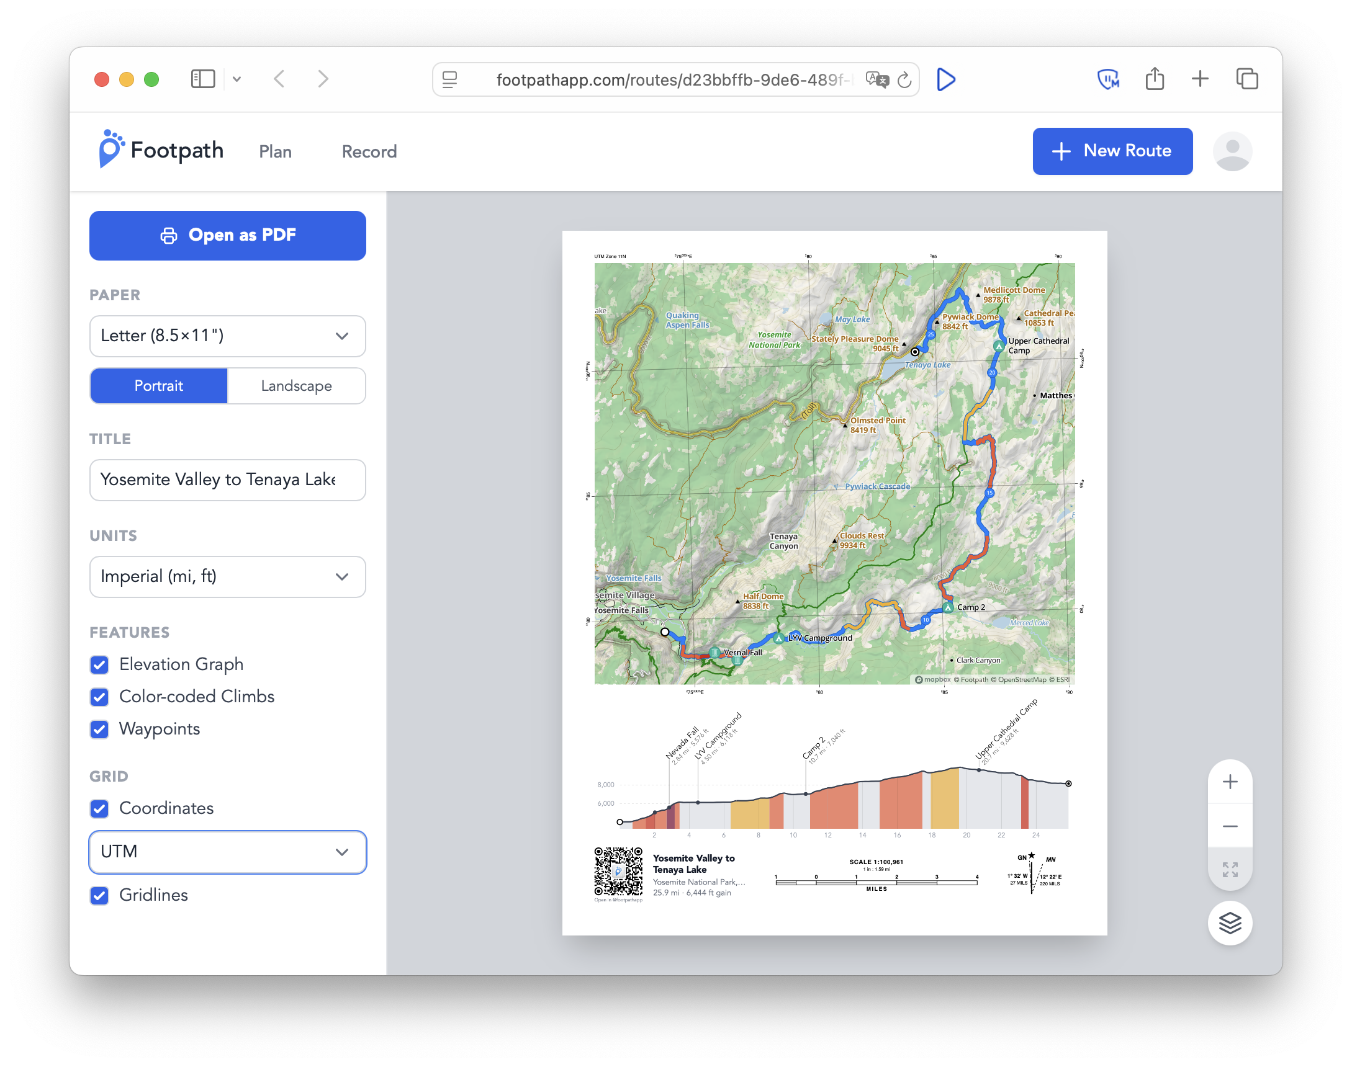This screenshot has width=1352, height=1067.
Task: Expand the map to fullscreen
Action: (x=1230, y=868)
